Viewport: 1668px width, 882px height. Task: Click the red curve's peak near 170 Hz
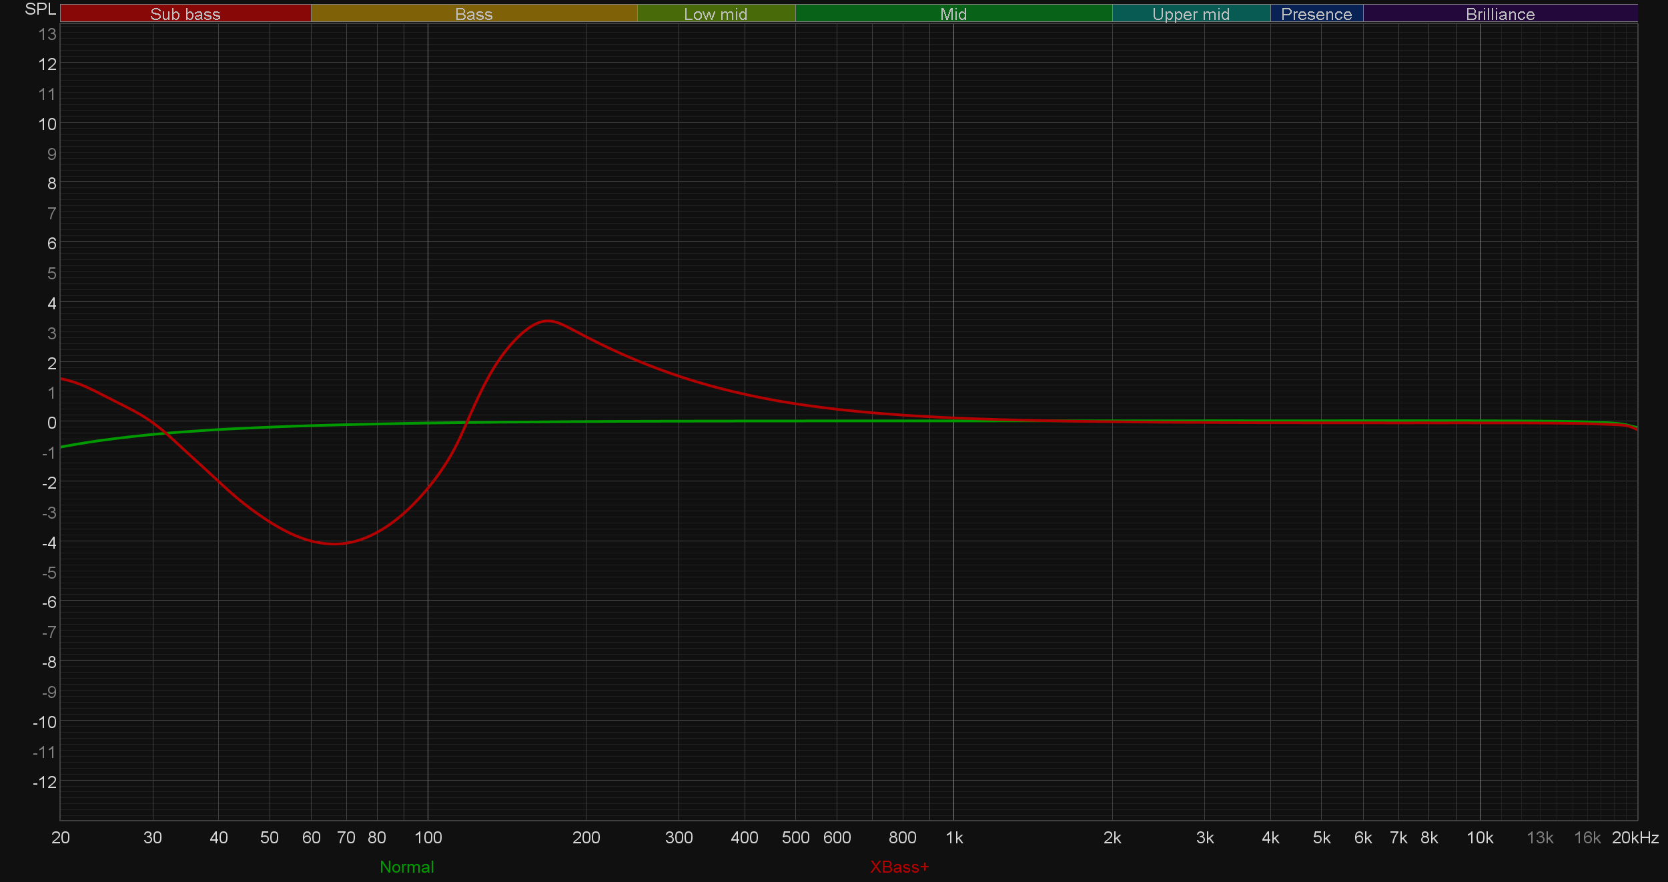click(547, 321)
